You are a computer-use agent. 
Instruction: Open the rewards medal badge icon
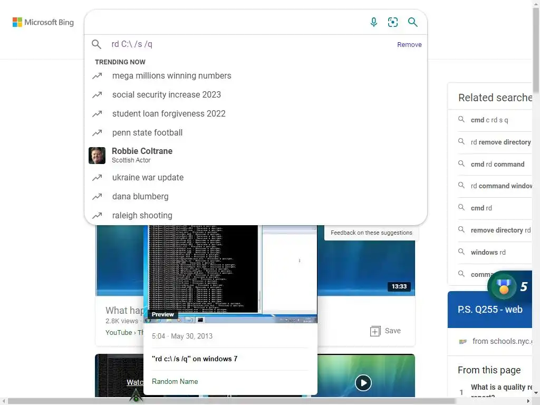[x=504, y=286]
